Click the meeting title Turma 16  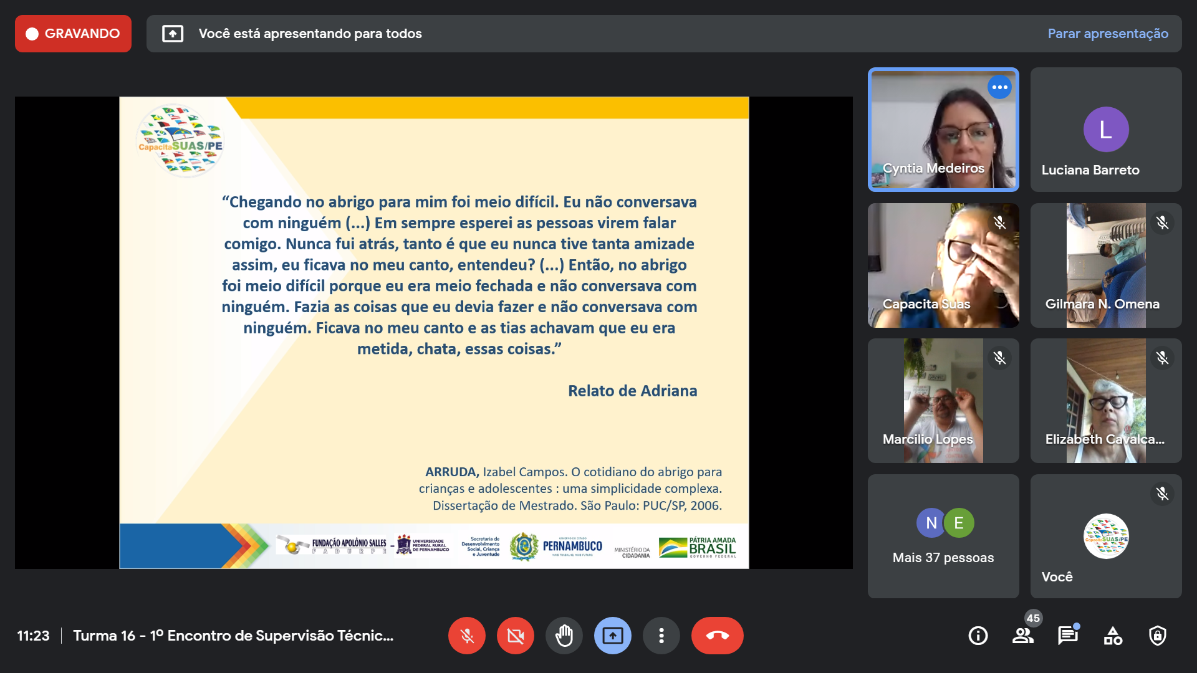pos(233,636)
